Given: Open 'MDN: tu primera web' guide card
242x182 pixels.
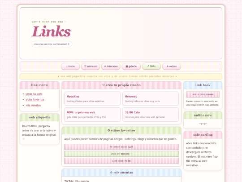Looking at the screenshot, I should 92,115.
